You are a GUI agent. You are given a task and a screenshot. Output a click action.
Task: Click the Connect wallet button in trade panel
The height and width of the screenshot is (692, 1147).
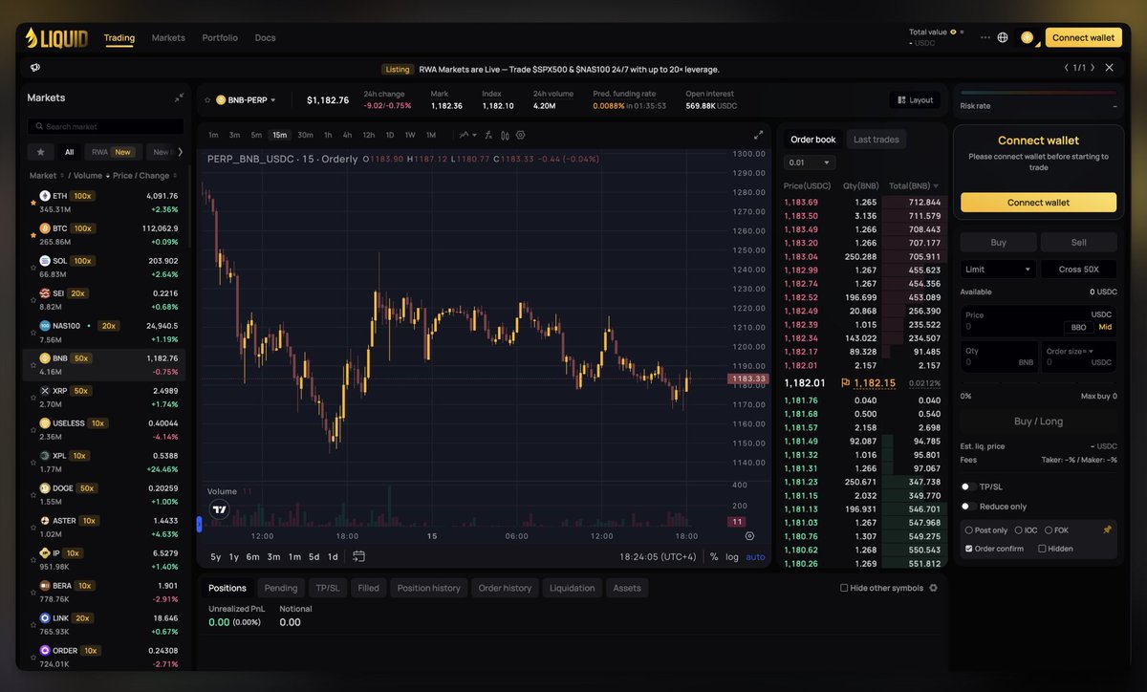click(x=1038, y=203)
